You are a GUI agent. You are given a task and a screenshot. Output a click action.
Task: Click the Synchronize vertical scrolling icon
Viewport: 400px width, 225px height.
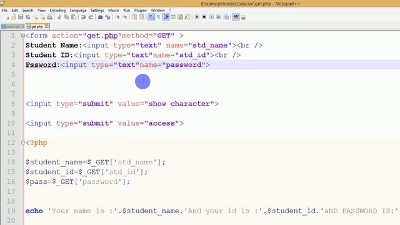[134, 17]
